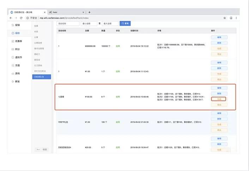The width and height of the screenshot is (249, 171).
Task: Open 虚拟币 in the left sidebar
Action: tap(17, 57)
